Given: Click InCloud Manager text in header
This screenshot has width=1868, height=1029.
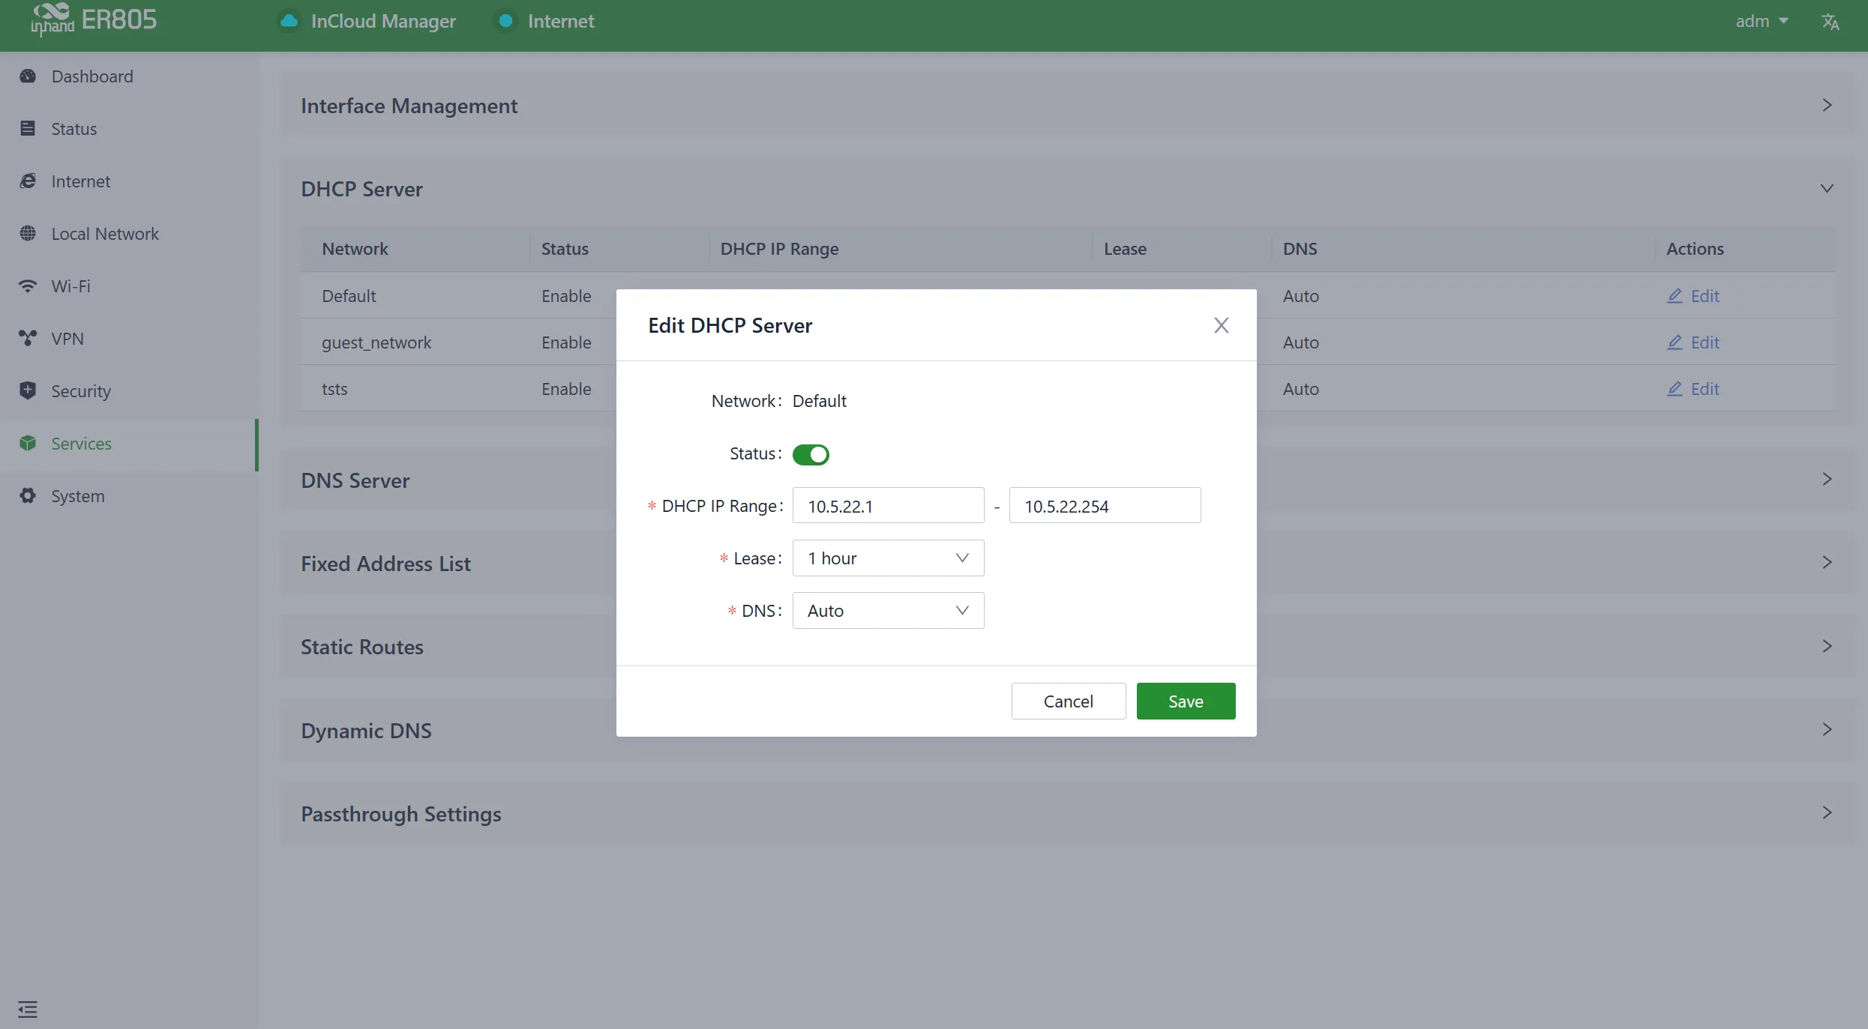Looking at the screenshot, I should pos(383,21).
